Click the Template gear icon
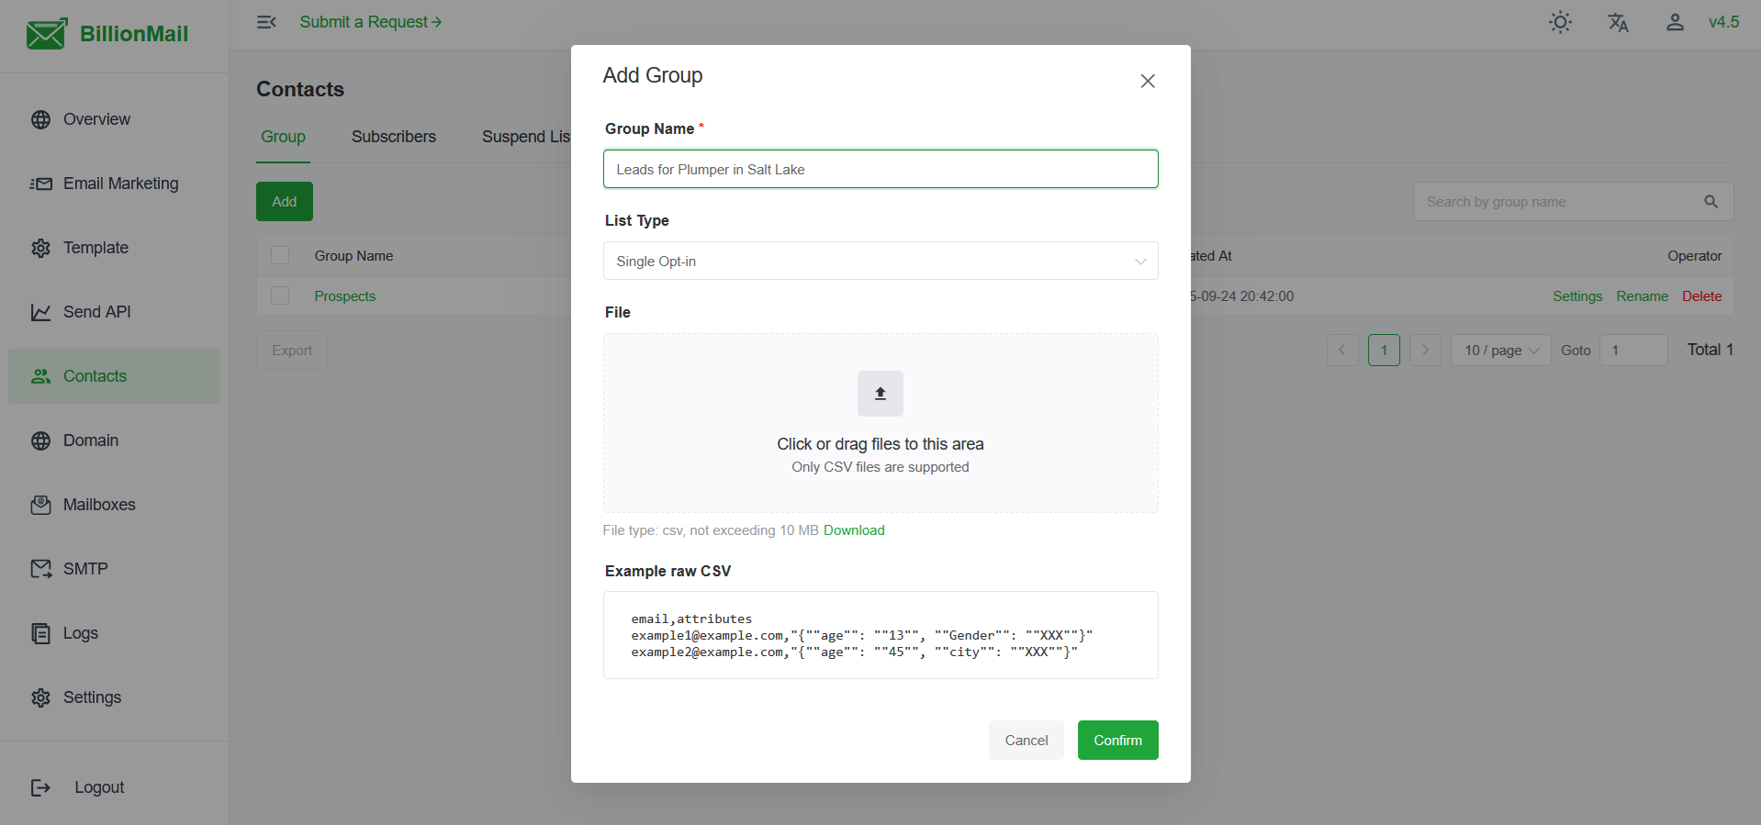This screenshot has width=1761, height=825. click(x=40, y=248)
